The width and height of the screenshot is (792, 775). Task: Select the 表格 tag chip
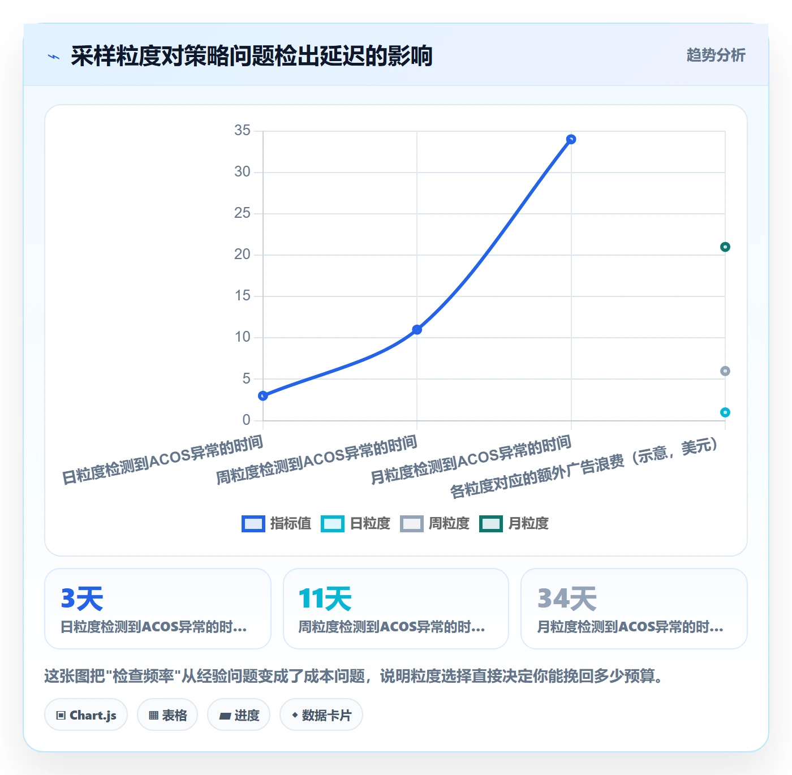tap(167, 715)
